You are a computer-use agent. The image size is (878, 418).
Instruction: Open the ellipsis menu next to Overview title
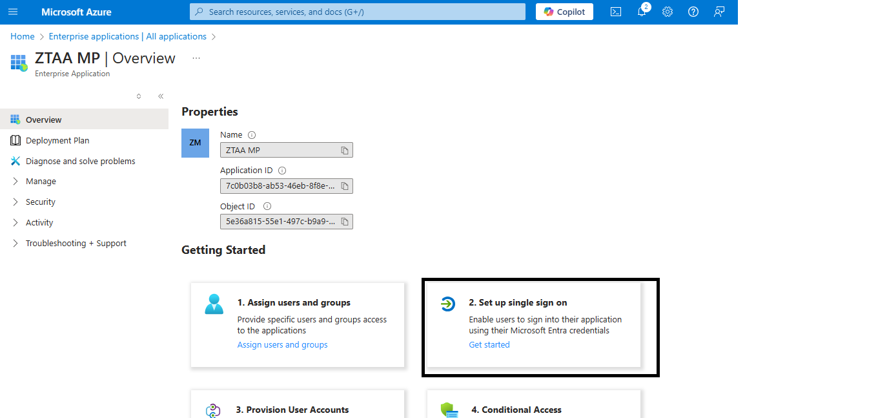(196, 58)
